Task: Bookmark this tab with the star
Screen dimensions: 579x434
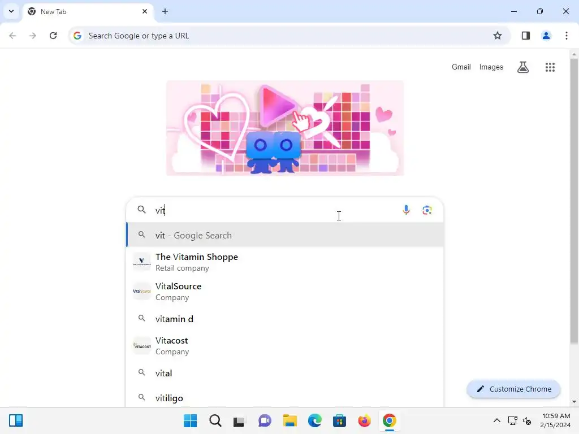Action: tap(498, 36)
